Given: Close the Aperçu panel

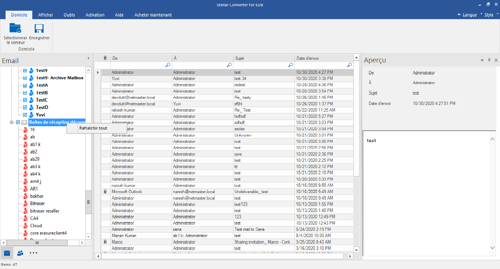Looking at the screenshot, I should pos(496,60).
